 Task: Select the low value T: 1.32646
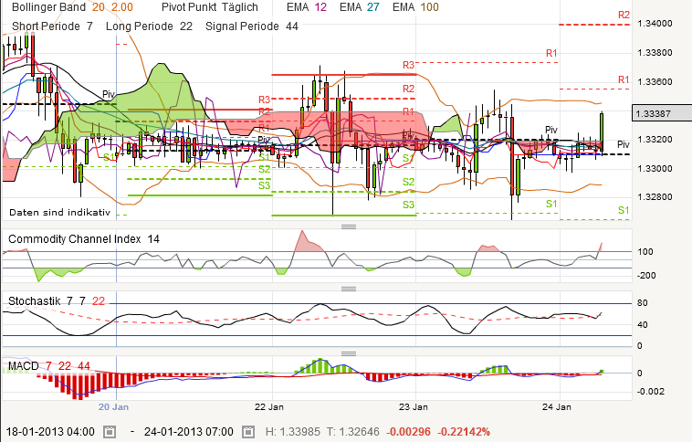[x=352, y=431]
